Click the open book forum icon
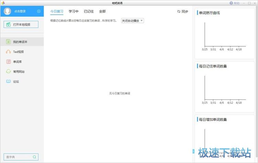 [8, 81]
